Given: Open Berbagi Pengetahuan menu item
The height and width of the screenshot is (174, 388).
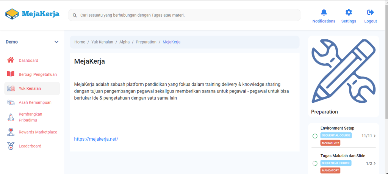Looking at the screenshot, I should click(32, 74).
